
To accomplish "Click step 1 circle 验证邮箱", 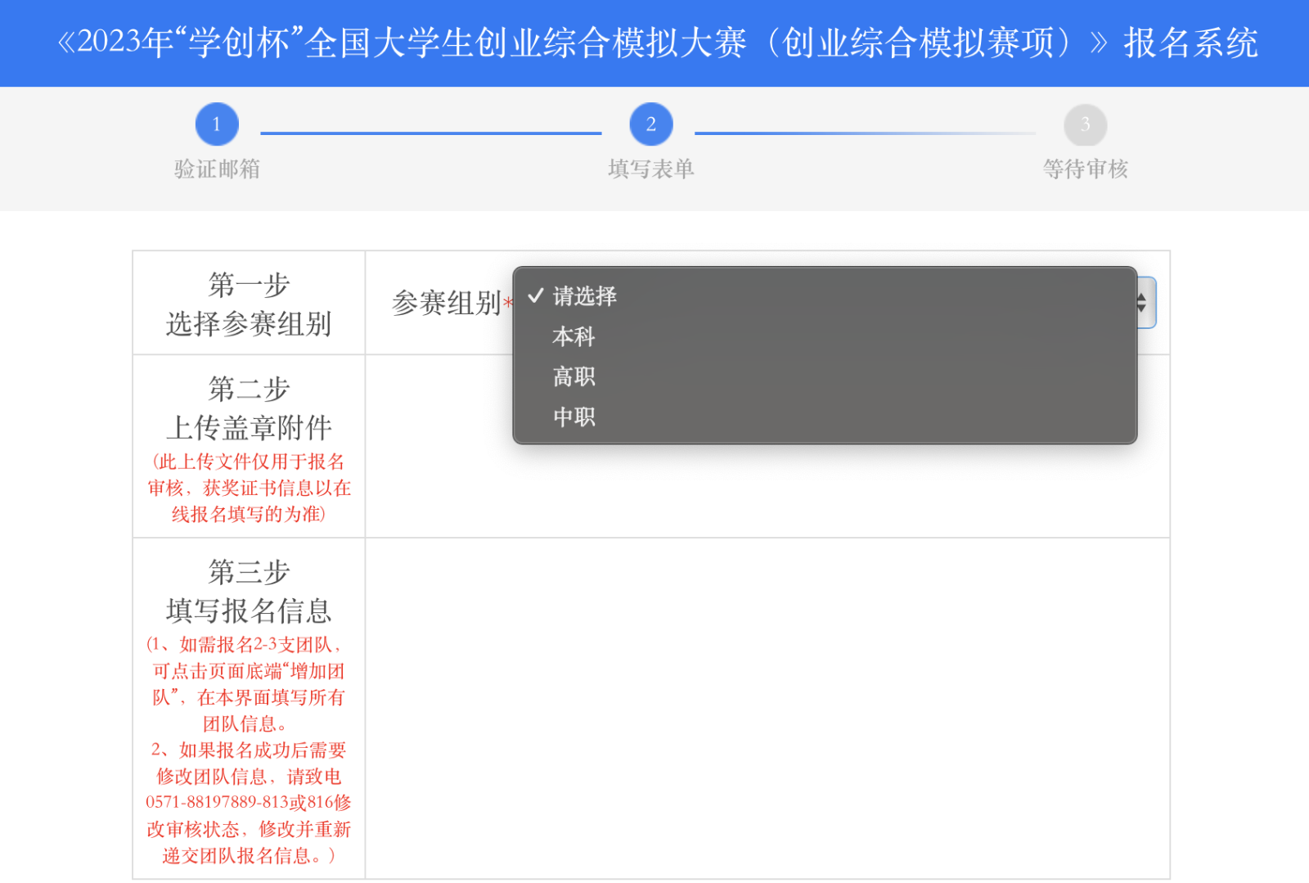I will 217,124.
